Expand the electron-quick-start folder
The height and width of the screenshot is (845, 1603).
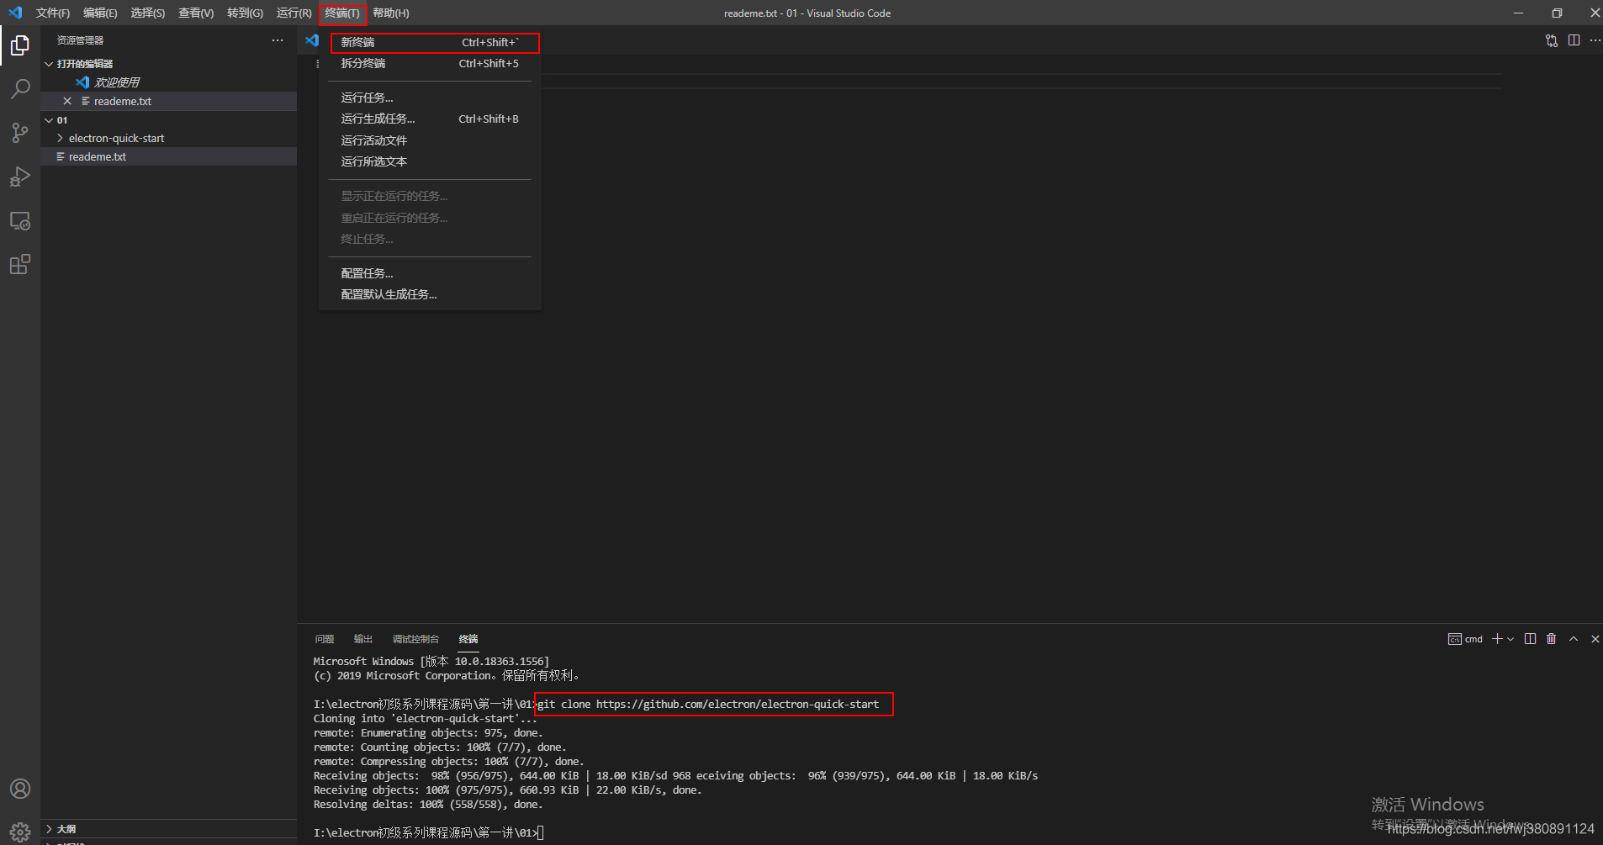pyautogui.click(x=60, y=138)
